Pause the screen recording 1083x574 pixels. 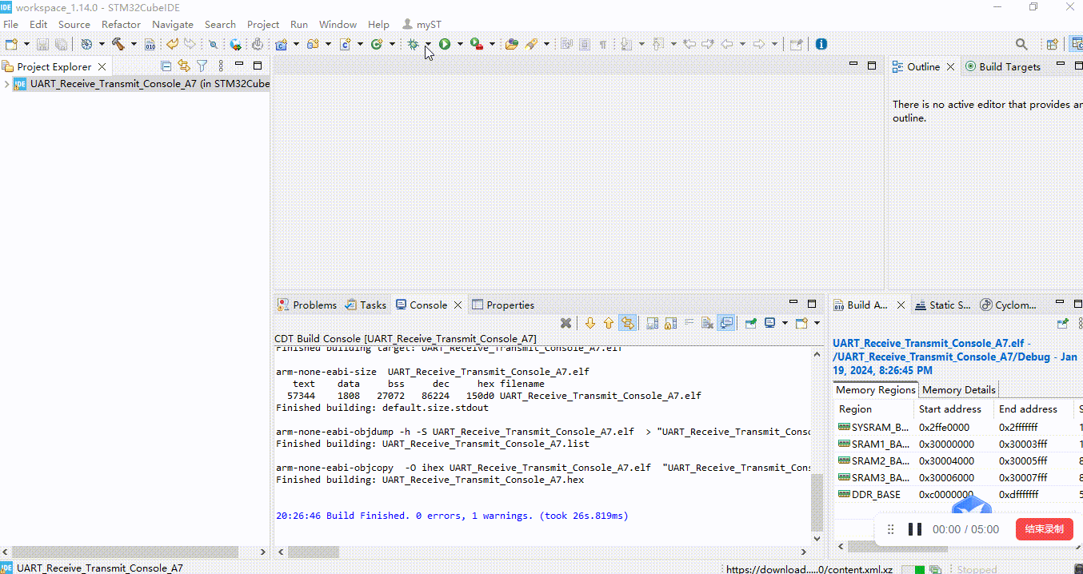coord(915,529)
